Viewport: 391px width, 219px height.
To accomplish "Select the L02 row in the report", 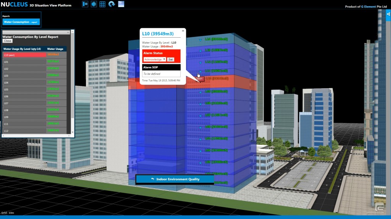I will coord(34,69).
